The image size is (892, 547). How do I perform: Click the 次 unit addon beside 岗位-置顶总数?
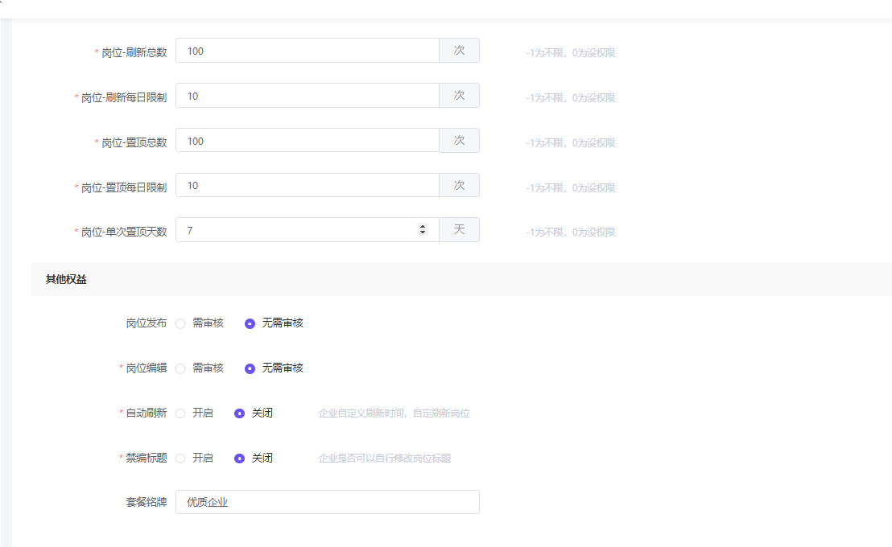click(x=459, y=141)
